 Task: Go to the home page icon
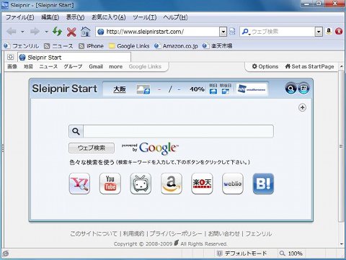coord(85,32)
